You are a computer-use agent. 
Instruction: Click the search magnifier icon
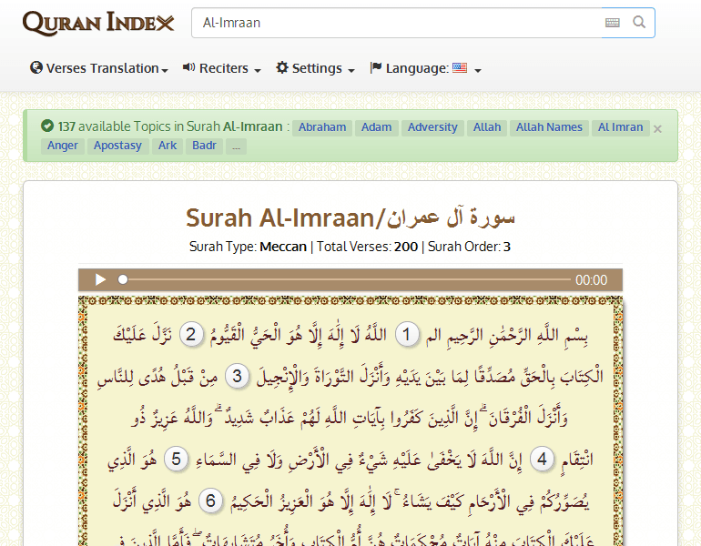[x=639, y=23]
